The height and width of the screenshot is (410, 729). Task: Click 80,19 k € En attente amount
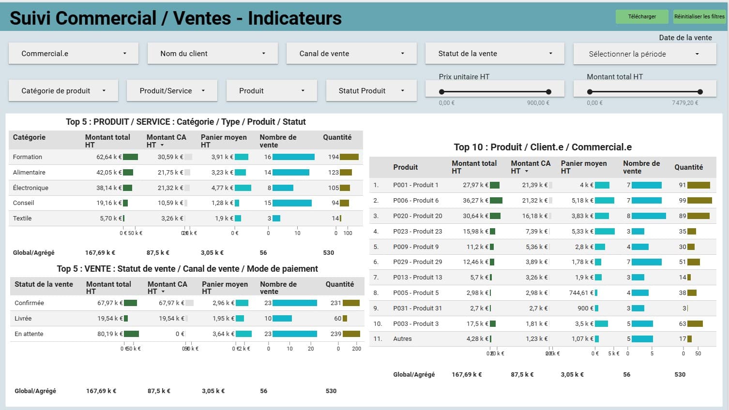[110, 334]
